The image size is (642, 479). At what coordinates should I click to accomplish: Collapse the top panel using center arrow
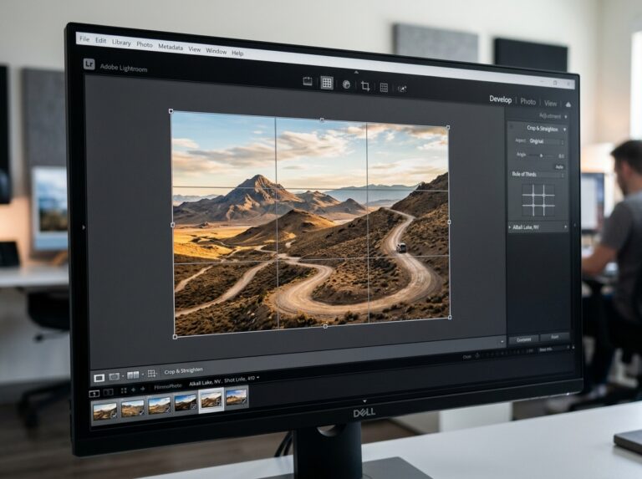pos(356,72)
